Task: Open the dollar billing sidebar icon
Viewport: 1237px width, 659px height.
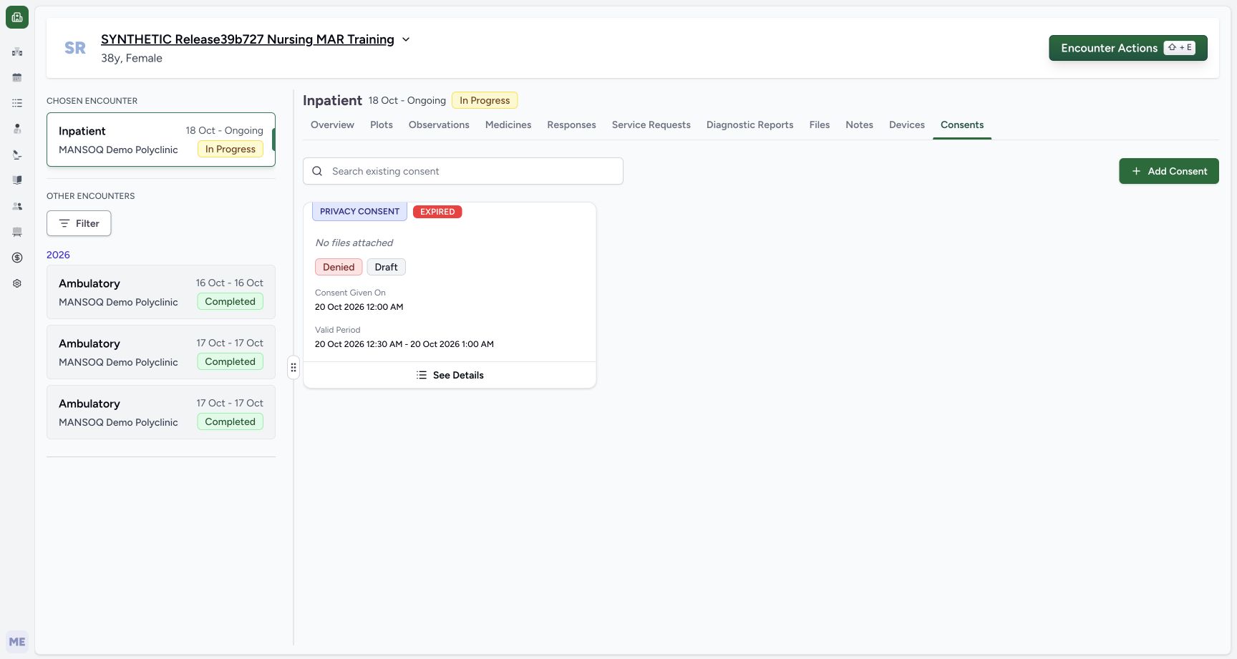Action: tap(17, 258)
